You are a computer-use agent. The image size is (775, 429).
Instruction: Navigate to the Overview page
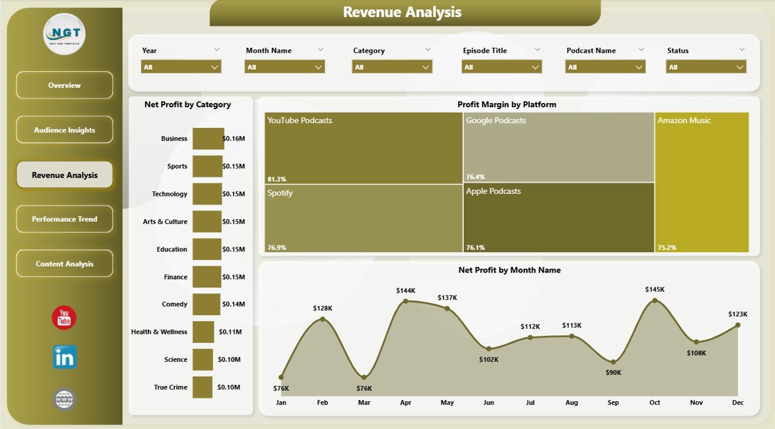click(x=64, y=85)
